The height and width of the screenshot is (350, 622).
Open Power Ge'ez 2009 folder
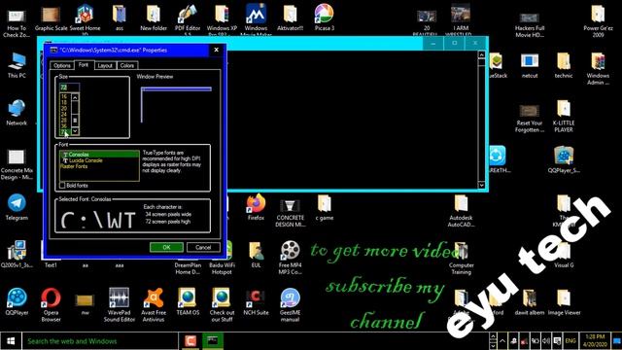pyautogui.click(x=598, y=20)
